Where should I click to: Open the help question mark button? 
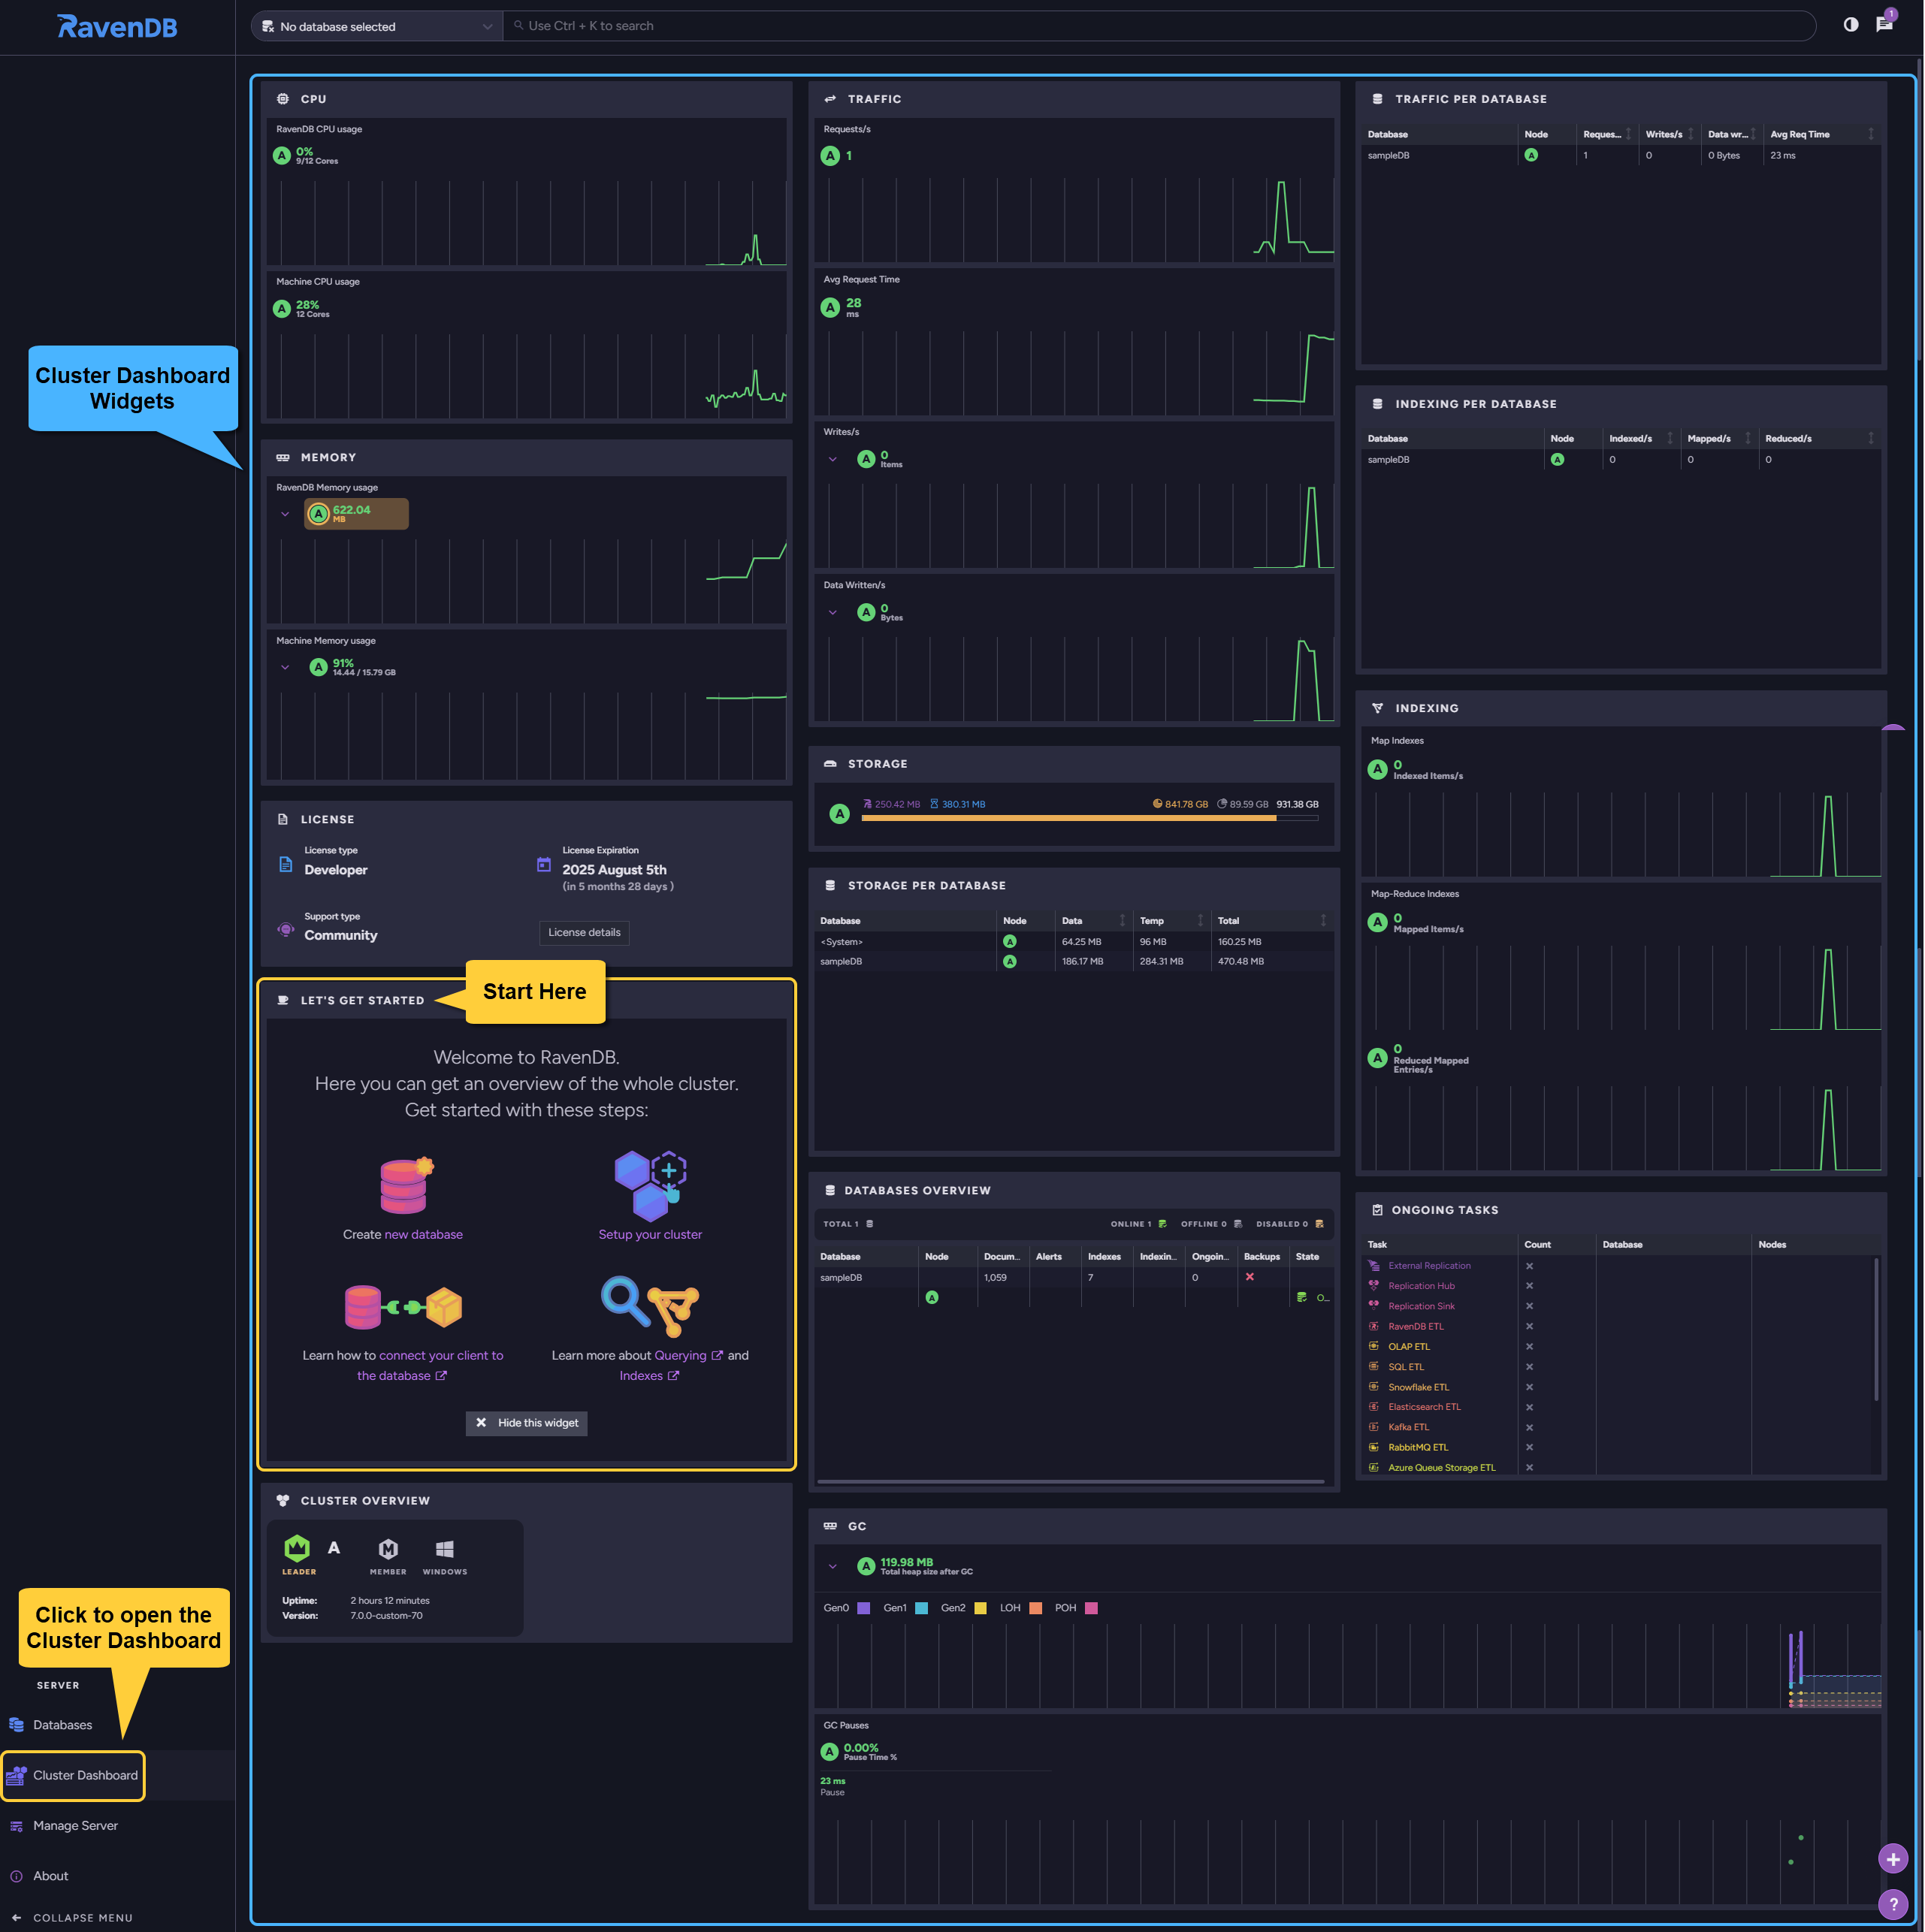(1892, 1904)
